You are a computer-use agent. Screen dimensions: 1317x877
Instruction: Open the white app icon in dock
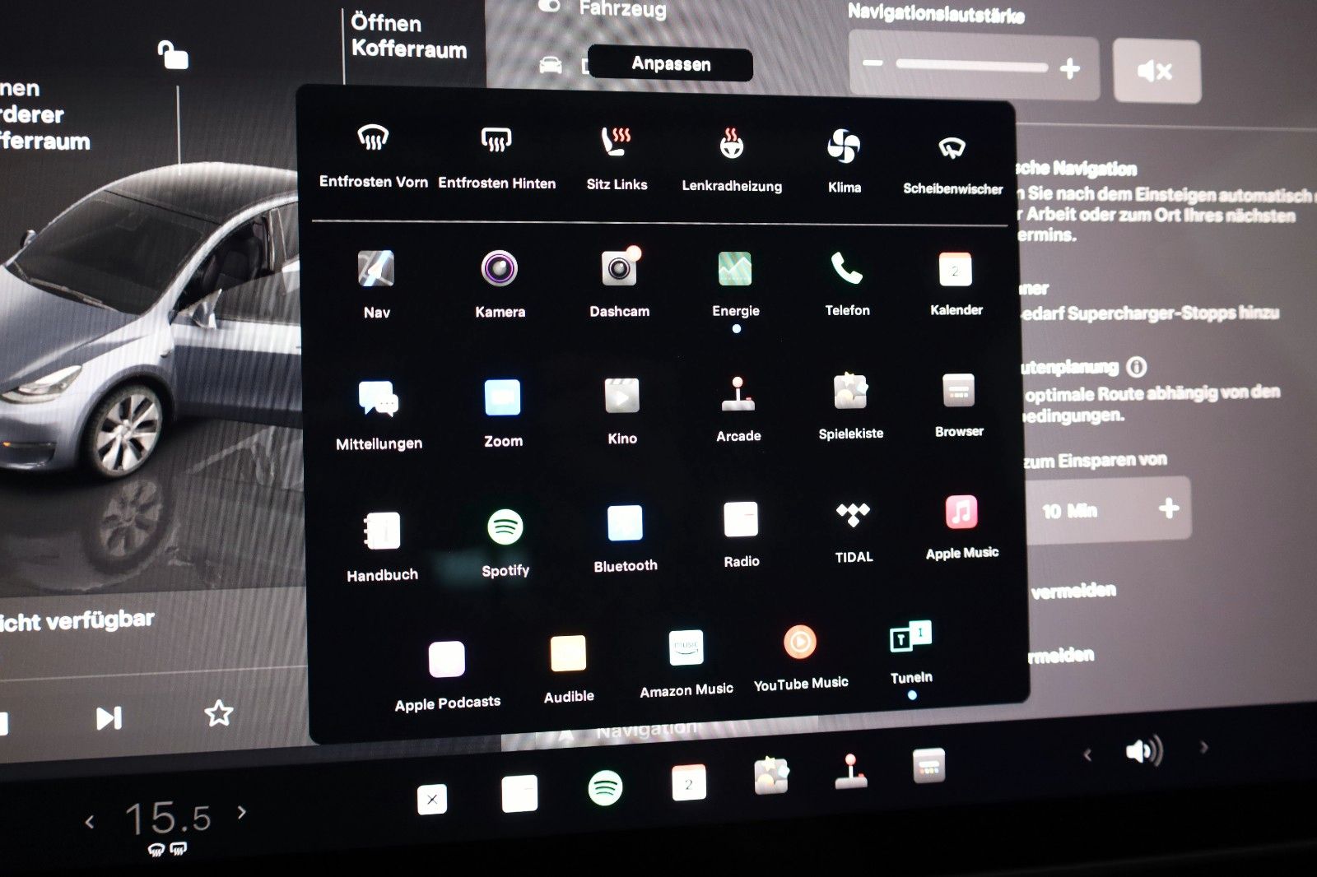pyautogui.click(x=519, y=794)
